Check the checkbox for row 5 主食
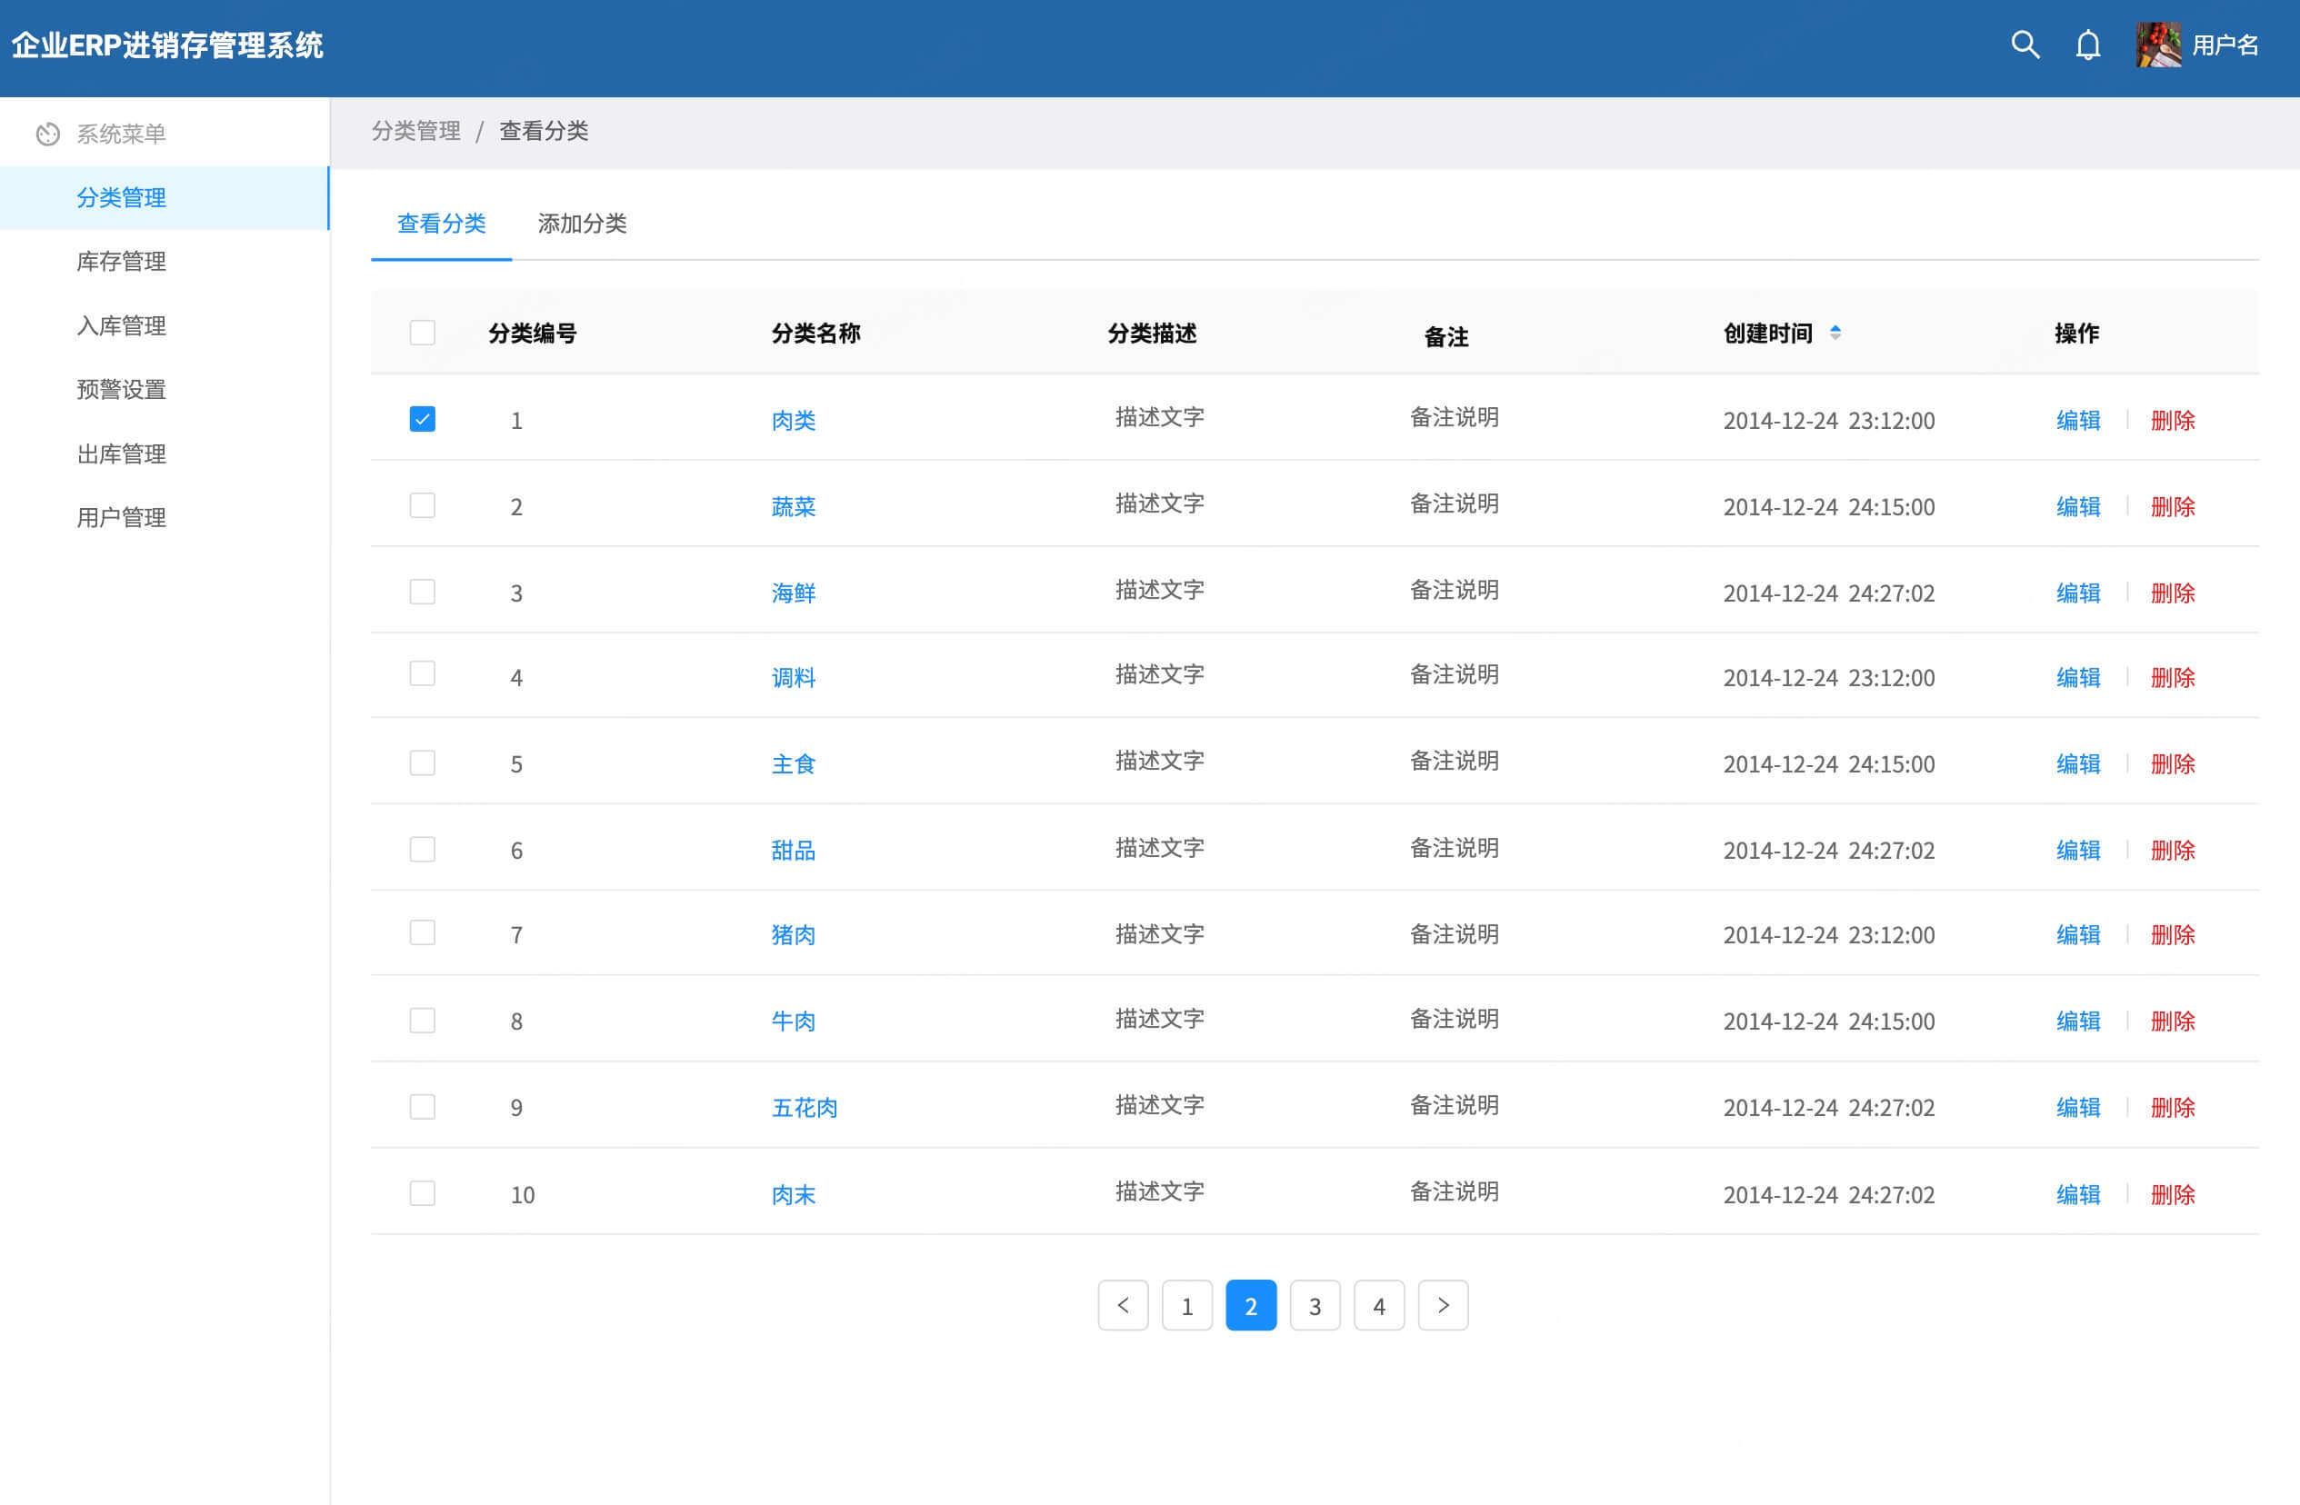Viewport: 2300px width, 1505px height. pos(423,762)
